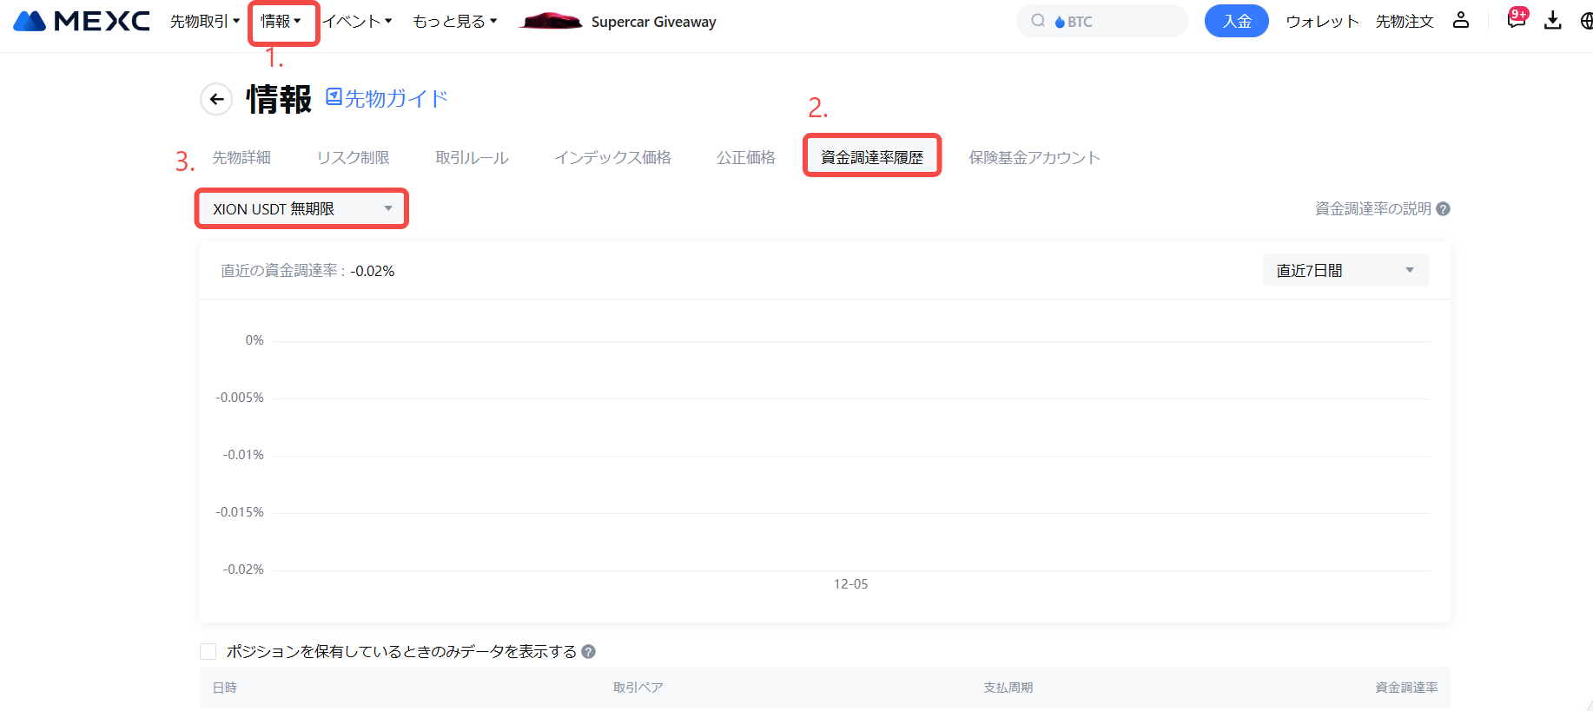Click the MEXC logo
This screenshot has height=711, width=1593.
coord(82,21)
